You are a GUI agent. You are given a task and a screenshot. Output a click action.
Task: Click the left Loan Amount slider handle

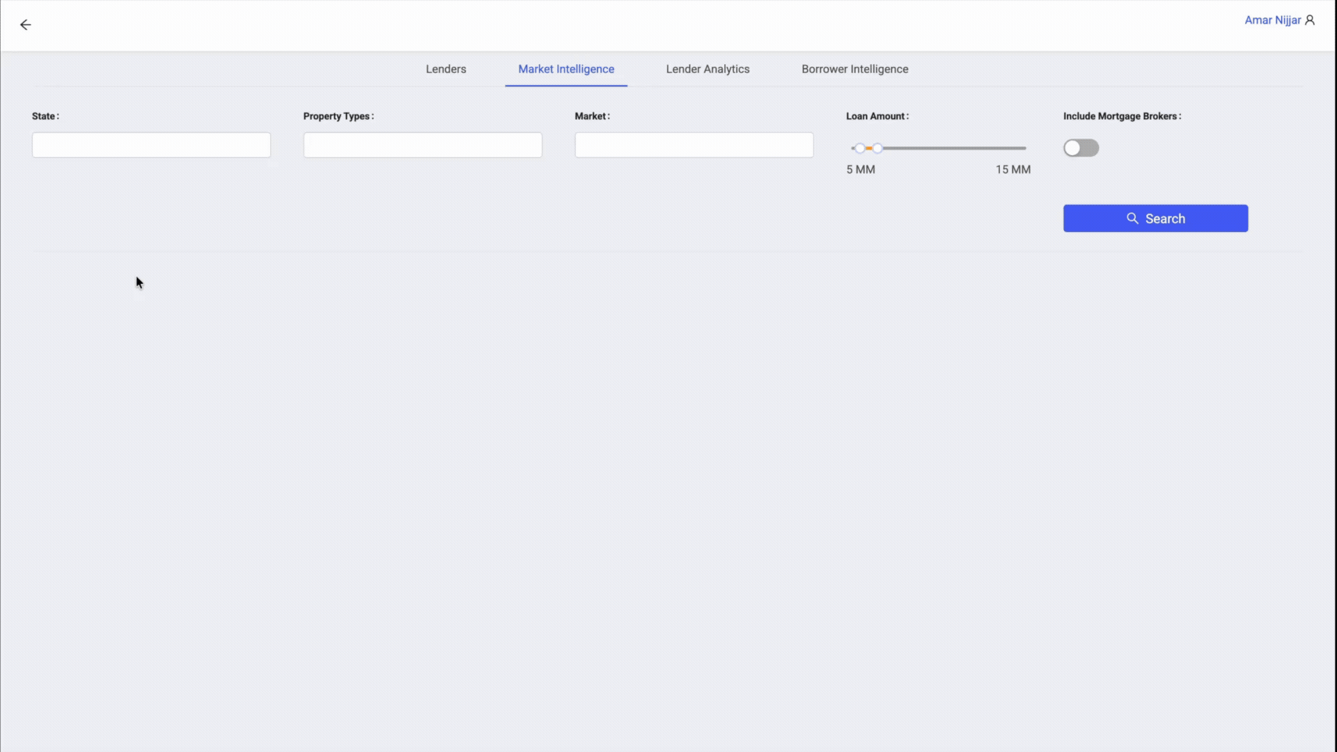(861, 148)
